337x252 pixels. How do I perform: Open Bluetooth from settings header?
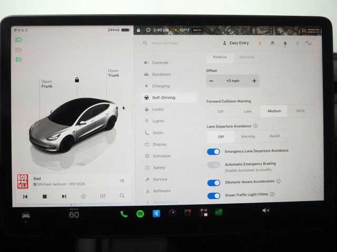(297, 43)
